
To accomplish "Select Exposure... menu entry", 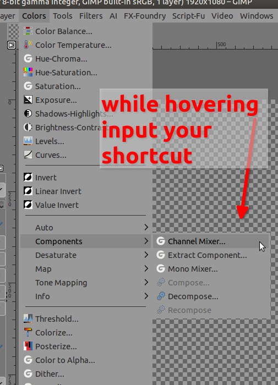I will [85, 100].
